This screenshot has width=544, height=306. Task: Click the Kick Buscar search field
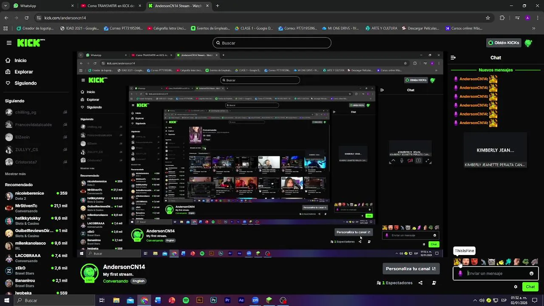[272, 43]
